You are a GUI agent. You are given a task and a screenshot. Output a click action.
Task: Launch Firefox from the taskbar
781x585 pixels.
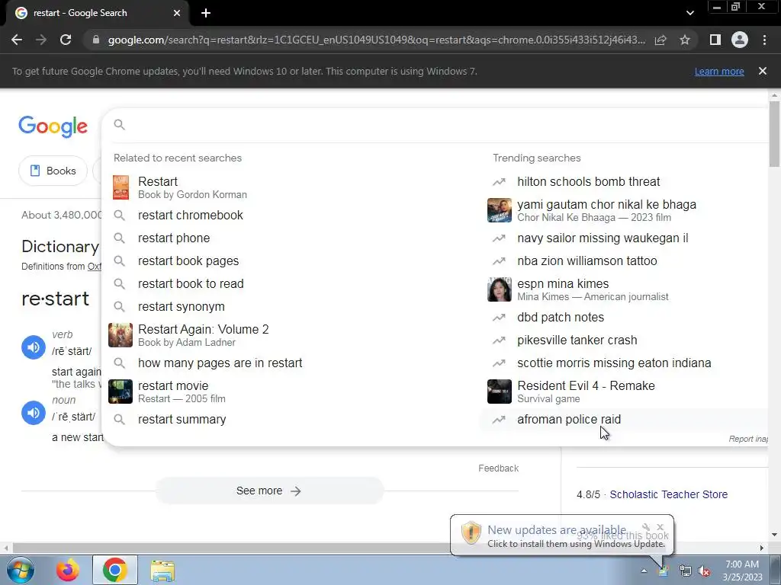click(x=68, y=570)
